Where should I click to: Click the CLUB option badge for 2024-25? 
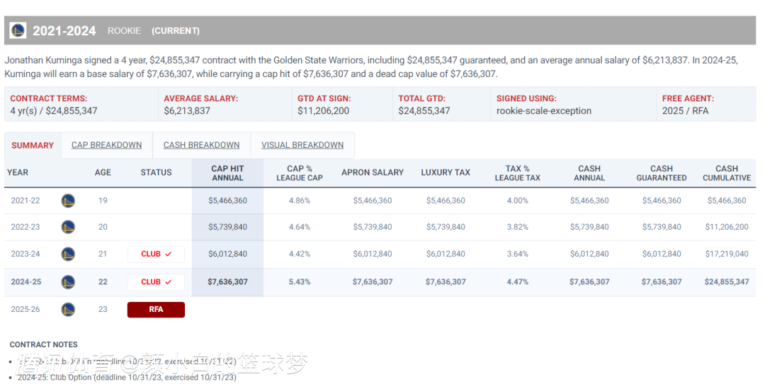[156, 281]
